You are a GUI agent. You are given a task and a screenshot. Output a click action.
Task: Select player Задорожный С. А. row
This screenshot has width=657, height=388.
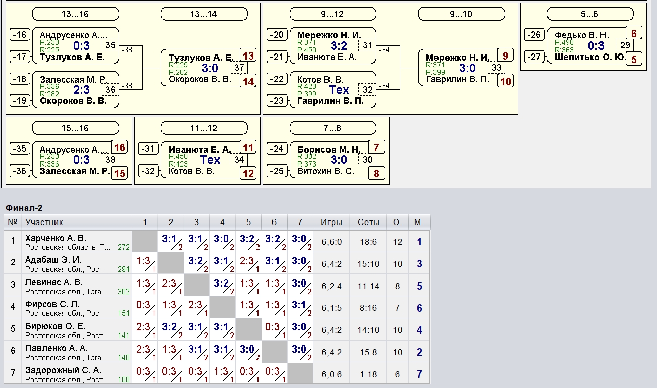pyautogui.click(x=63, y=370)
